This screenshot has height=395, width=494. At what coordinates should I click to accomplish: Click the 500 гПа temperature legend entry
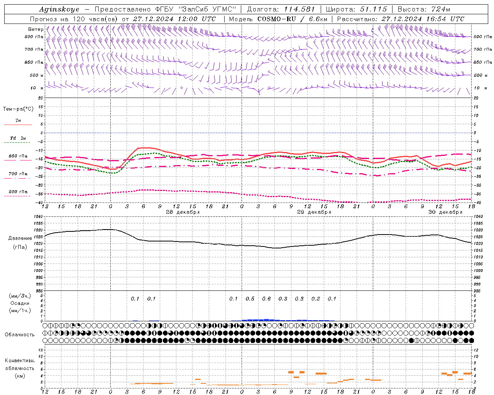click(18, 192)
